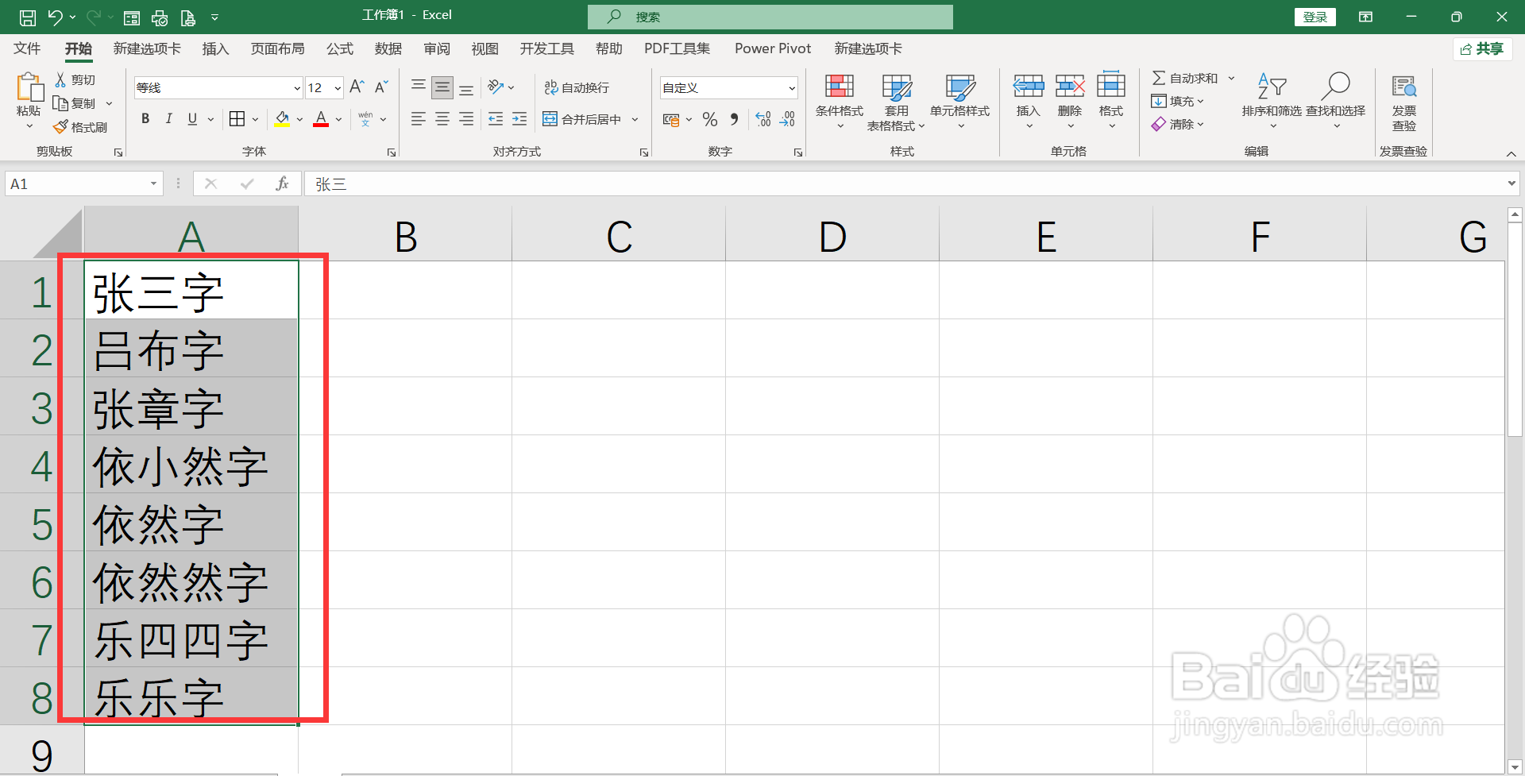Viewport: 1525px width, 776px height.
Task: Click the Orientation text angle icon
Action: click(496, 87)
